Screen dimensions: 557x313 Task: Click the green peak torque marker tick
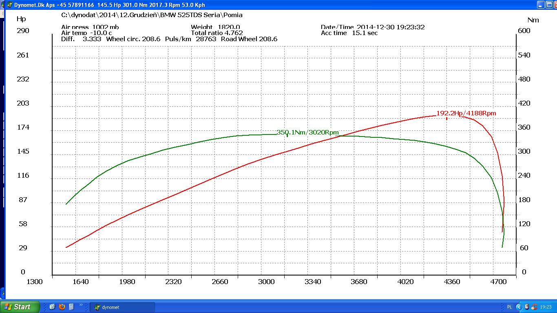coord(287,135)
